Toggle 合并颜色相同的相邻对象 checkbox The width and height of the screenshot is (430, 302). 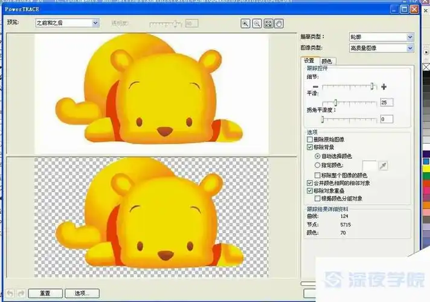coord(310,183)
